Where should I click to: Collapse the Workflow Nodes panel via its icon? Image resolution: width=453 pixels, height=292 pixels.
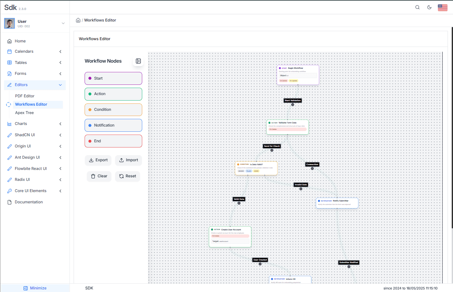[x=138, y=61]
